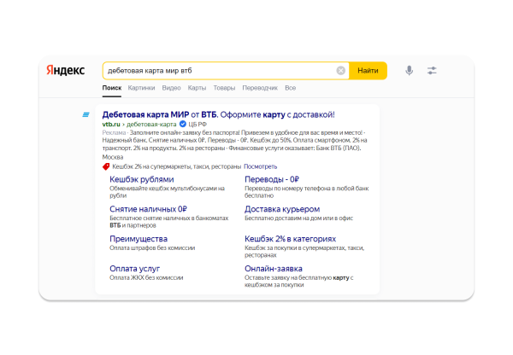Click the blue ad marker icon beside result
This screenshot has width=513, height=355.
click(85, 114)
